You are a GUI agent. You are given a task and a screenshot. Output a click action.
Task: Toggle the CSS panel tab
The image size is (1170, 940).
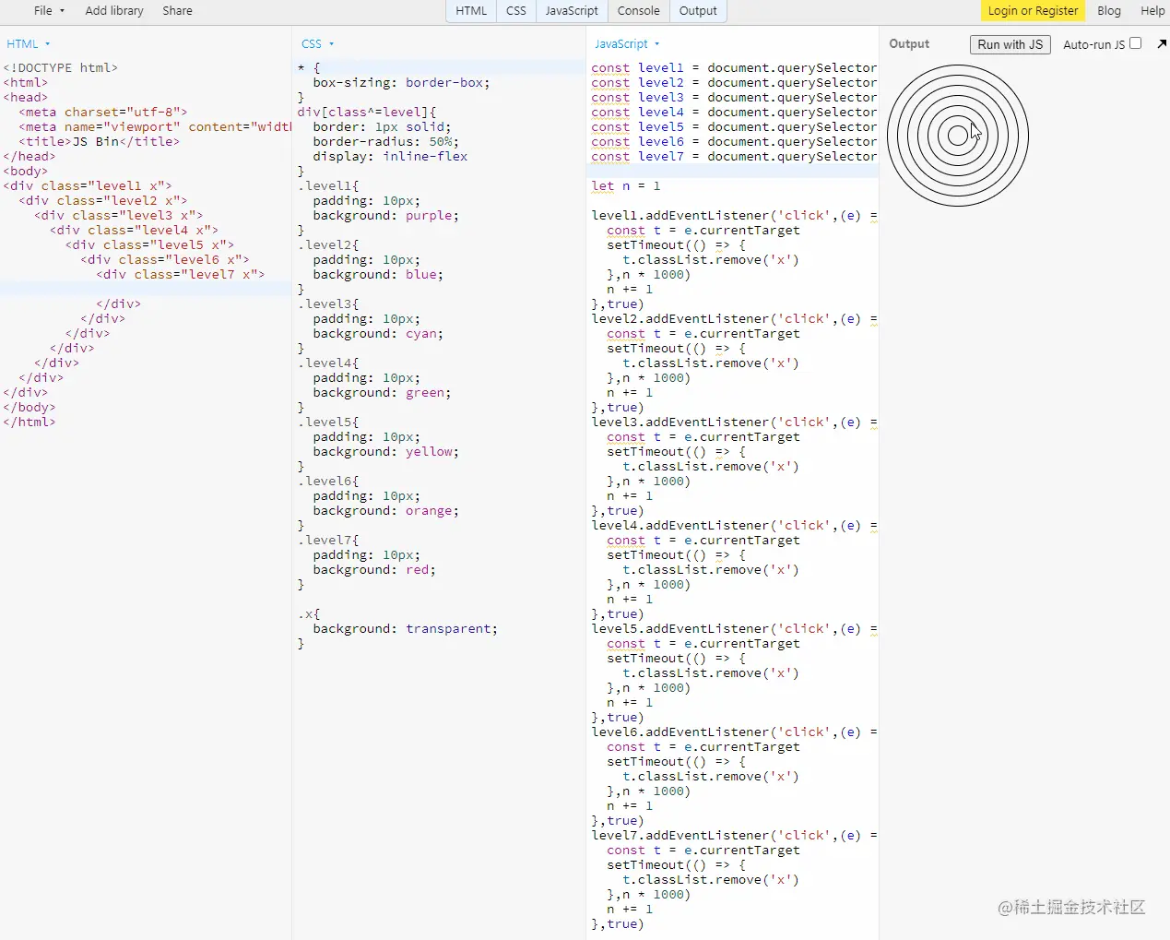[516, 11]
